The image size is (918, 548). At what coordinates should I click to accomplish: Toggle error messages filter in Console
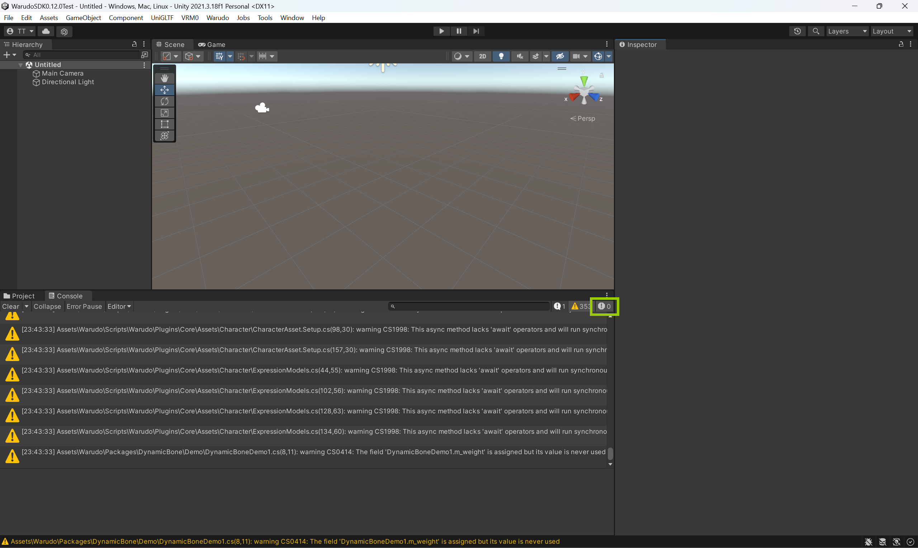coord(604,306)
